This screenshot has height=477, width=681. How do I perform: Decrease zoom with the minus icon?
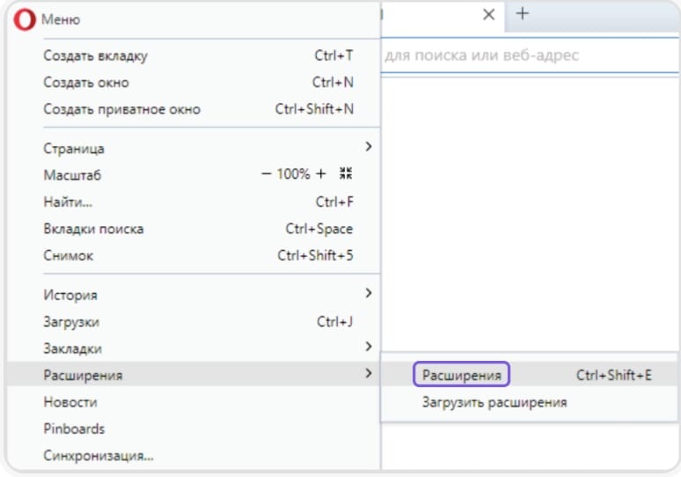(x=267, y=174)
